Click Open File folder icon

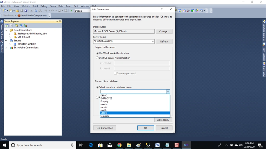tap(17, 11)
